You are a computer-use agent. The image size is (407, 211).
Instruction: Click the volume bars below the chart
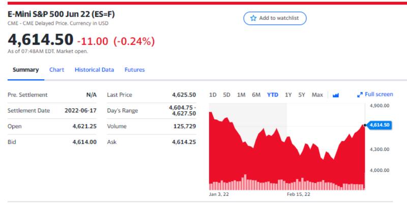click(285, 186)
